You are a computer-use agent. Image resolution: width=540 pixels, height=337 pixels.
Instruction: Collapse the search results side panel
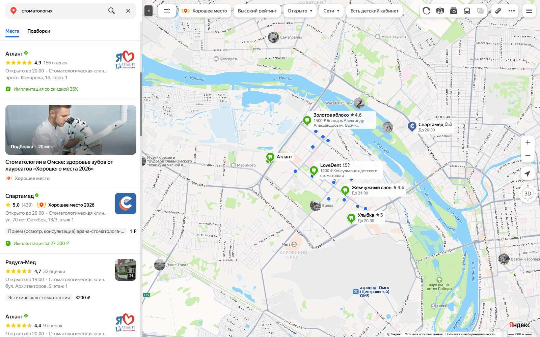(148, 11)
